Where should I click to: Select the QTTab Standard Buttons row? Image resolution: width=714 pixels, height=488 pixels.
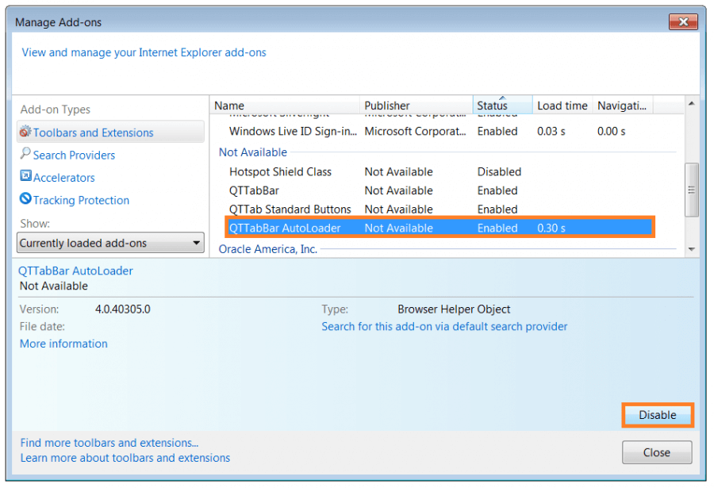click(x=440, y=209)
